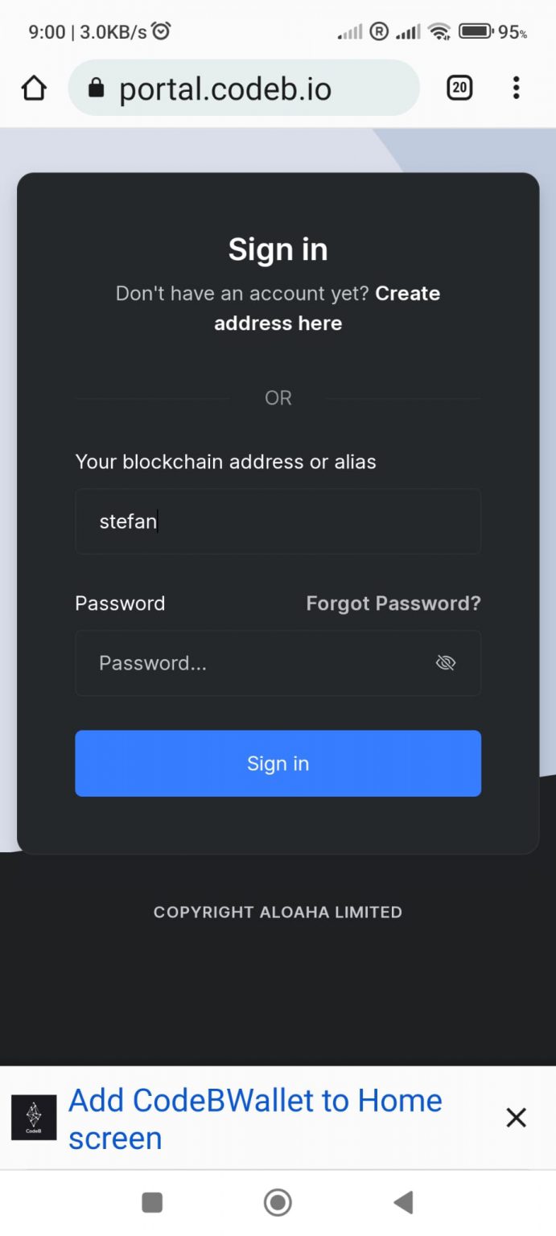The image size is (556, 1236).
Task: Open recent apps with the square navigation button
Action: pyautogui.click(x=152, y=1201)
